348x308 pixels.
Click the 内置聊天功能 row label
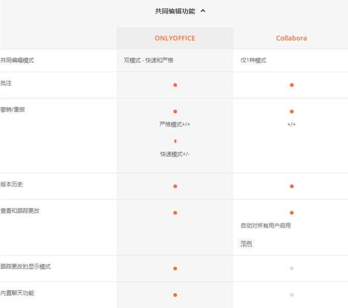click(x=17, y=293)
